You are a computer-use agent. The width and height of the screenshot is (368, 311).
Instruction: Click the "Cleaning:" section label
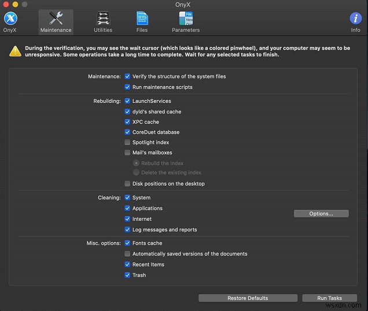109,198
